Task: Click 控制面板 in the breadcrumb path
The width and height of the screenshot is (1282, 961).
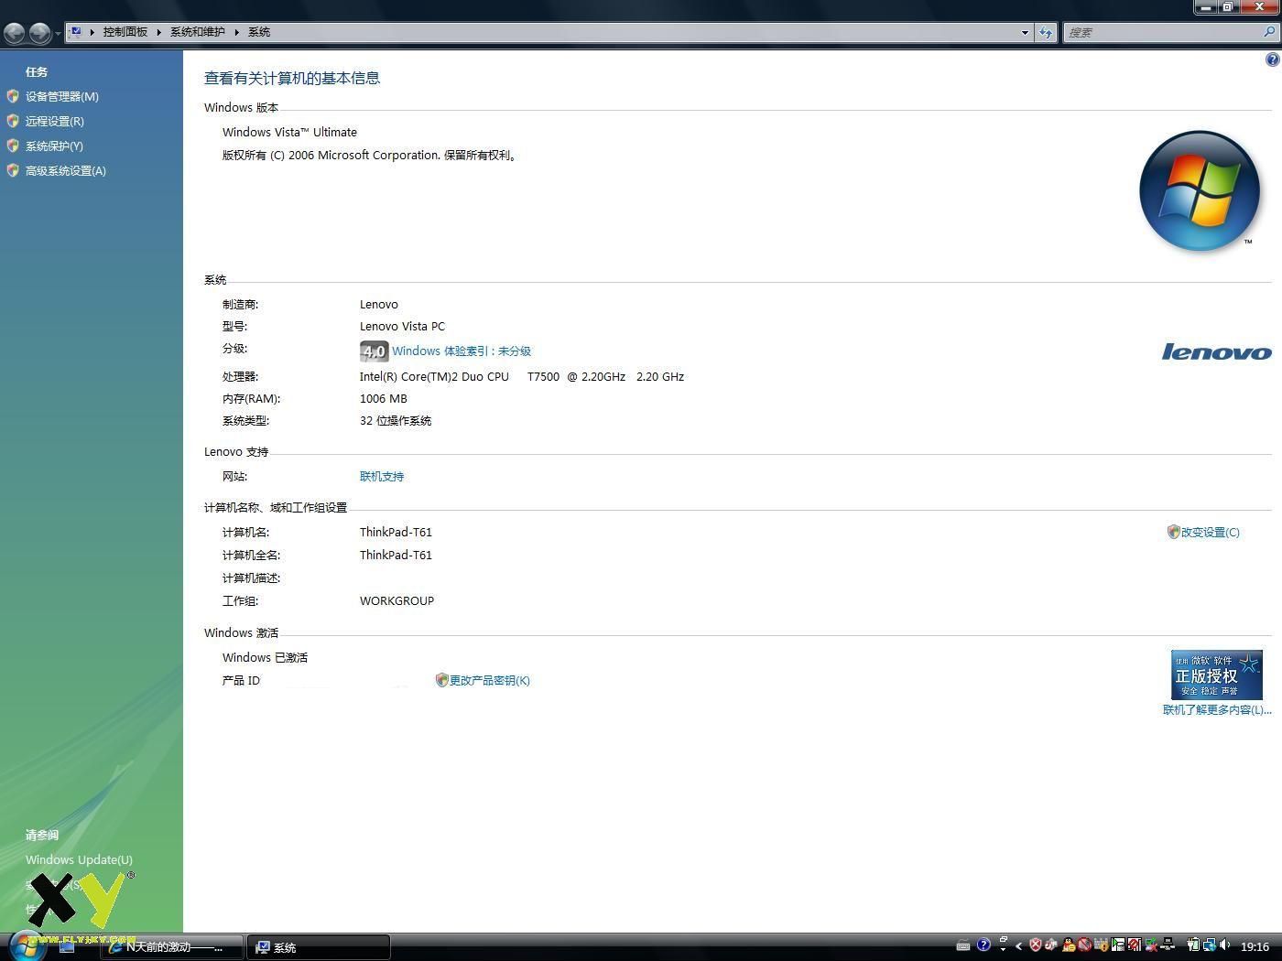Action: 125,31
